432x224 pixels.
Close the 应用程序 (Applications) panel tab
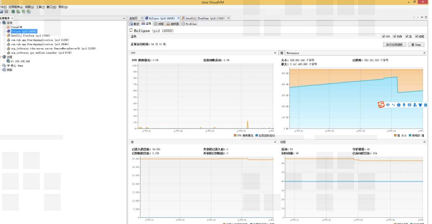(x=12, y=18)
